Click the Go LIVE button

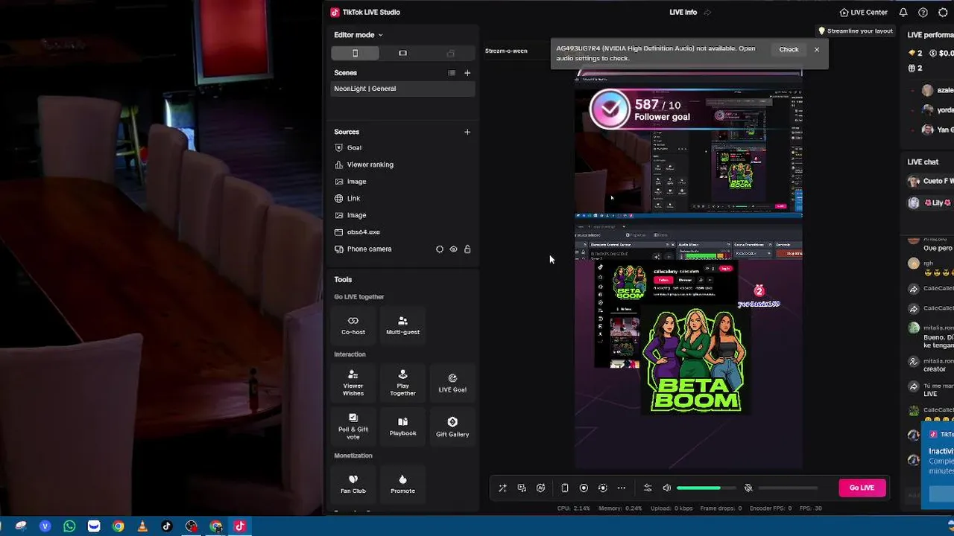(862, 488)
